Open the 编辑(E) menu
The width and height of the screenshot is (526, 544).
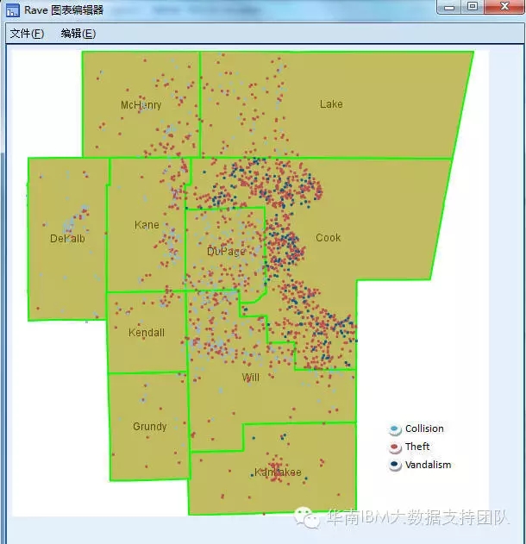(78, 34)
